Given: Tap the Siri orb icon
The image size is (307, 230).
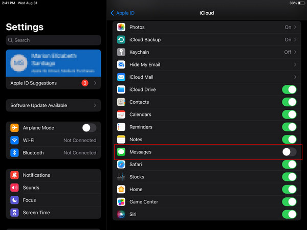Looking at the screenshot, I should coord(121,214).
